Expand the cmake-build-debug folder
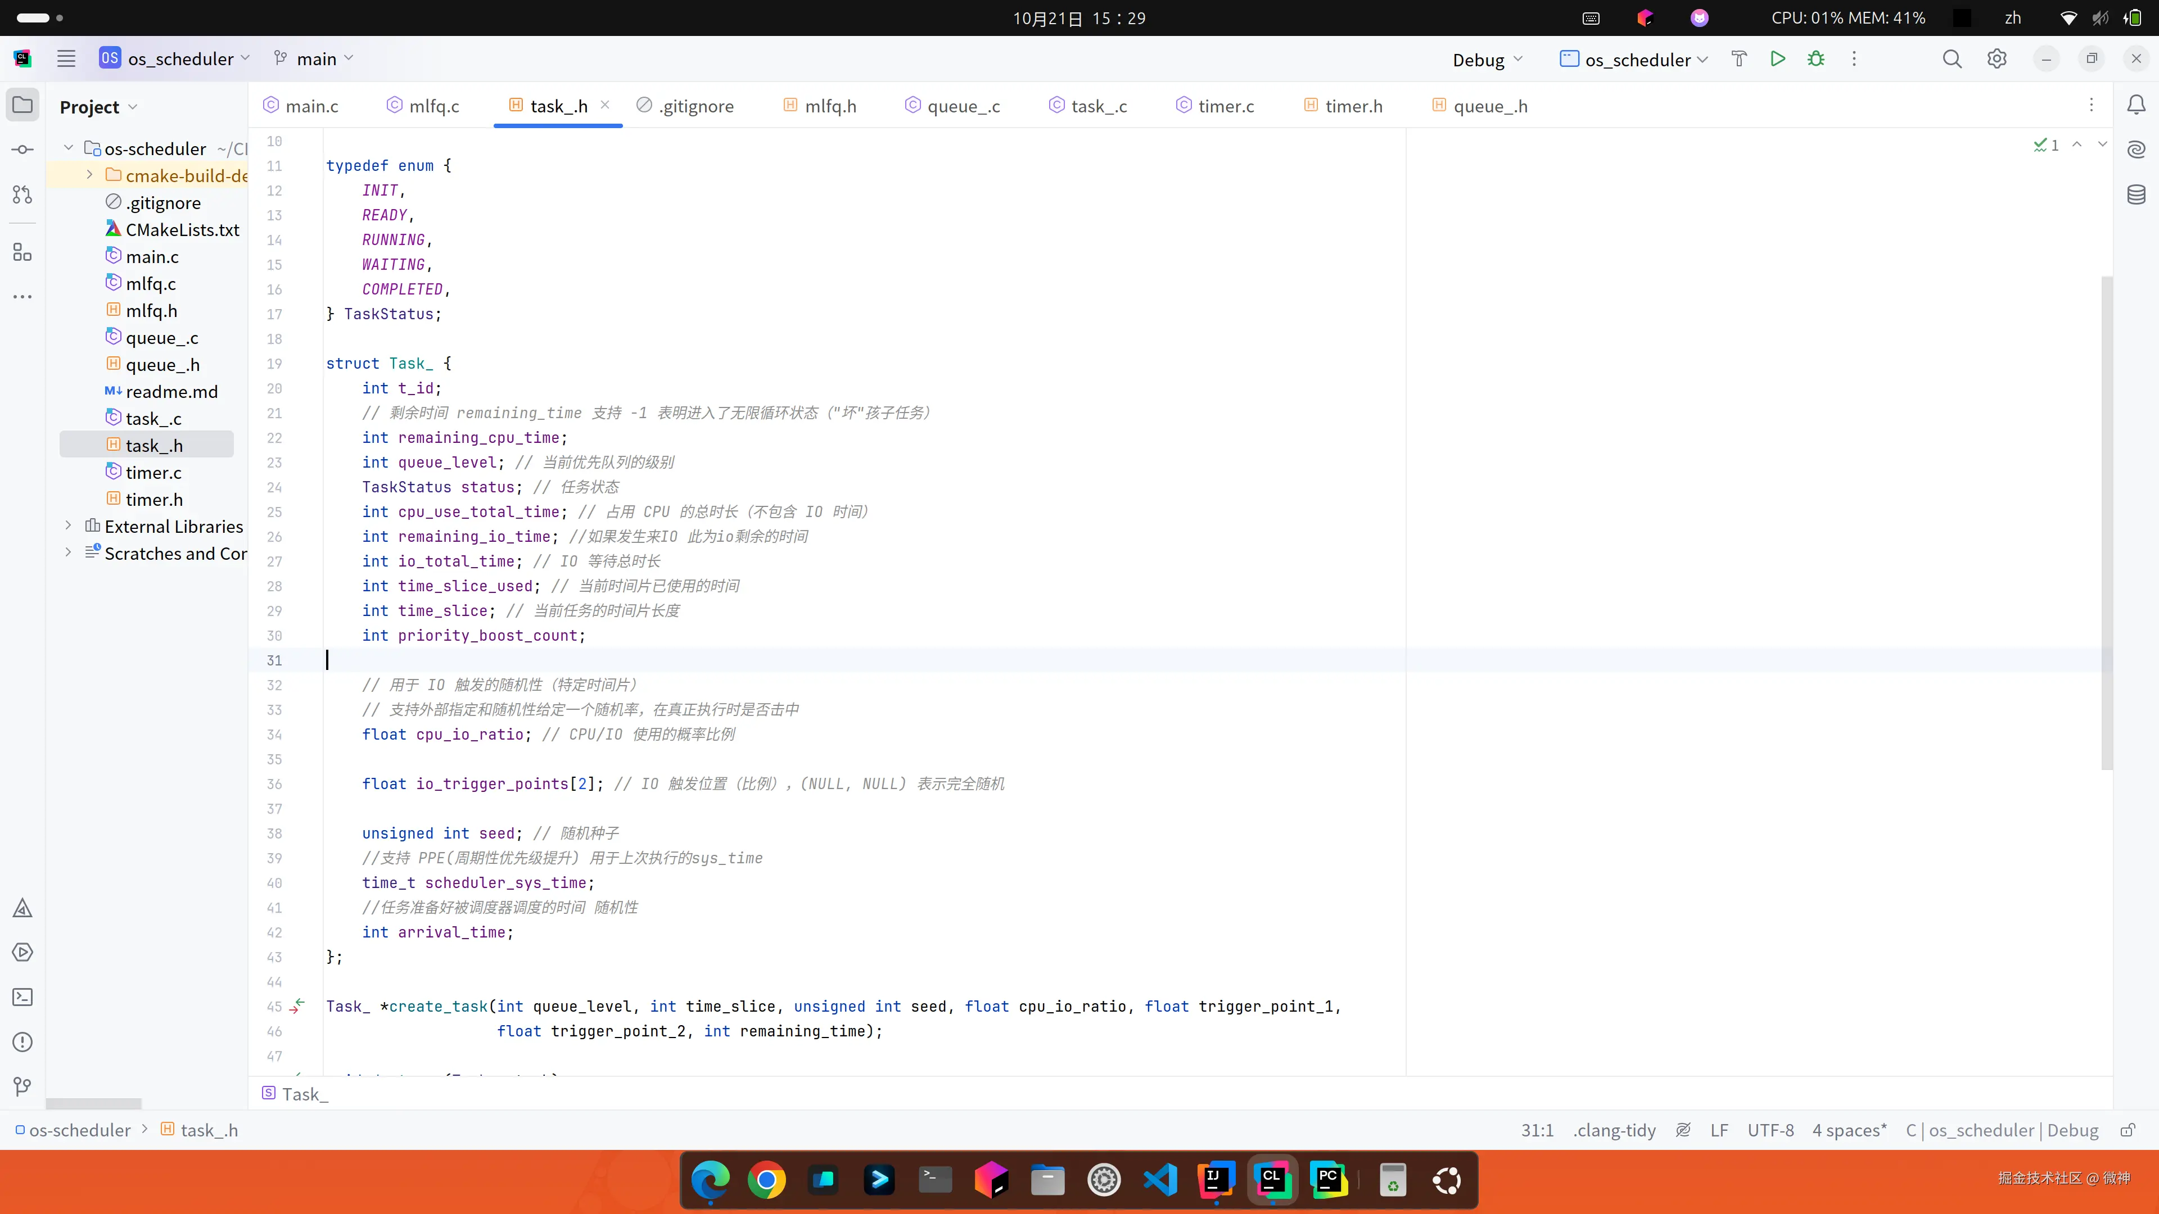The height and width of the screenshot is (1214, 2159). click(x=90, y=175)
